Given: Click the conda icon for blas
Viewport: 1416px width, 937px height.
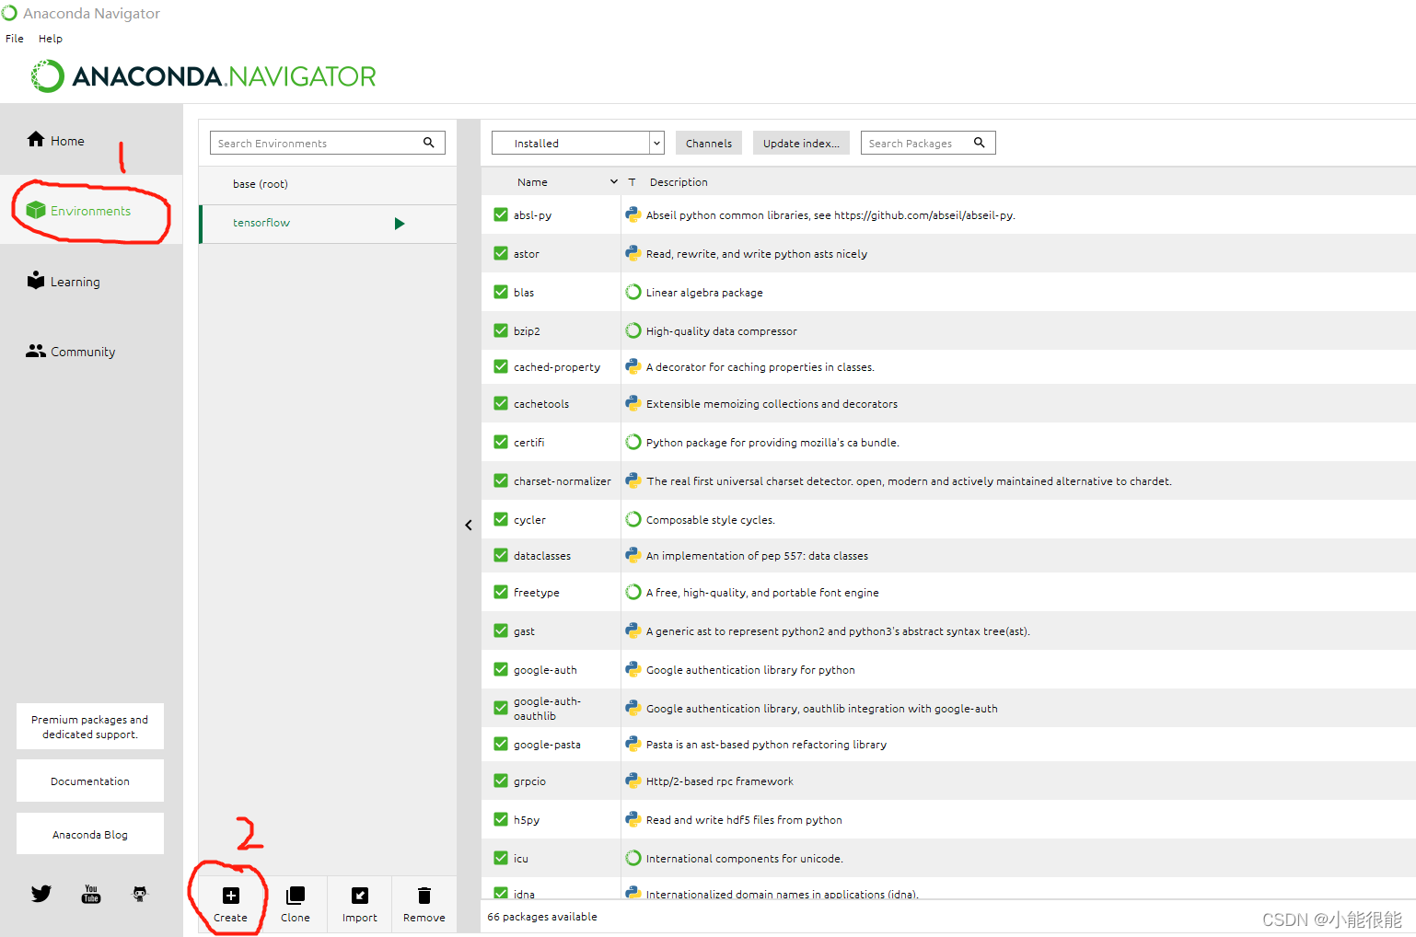Looking at the screenshot, I should (x=633, y=292).
